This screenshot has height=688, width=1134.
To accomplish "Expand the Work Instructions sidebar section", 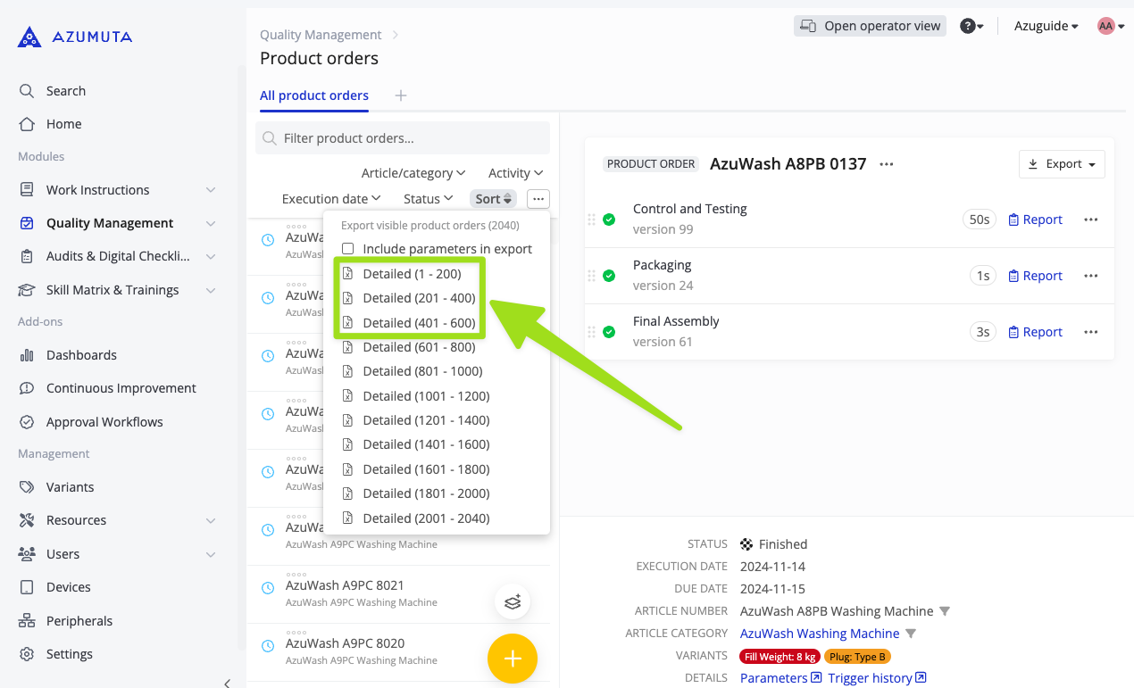I will (211, 190).
